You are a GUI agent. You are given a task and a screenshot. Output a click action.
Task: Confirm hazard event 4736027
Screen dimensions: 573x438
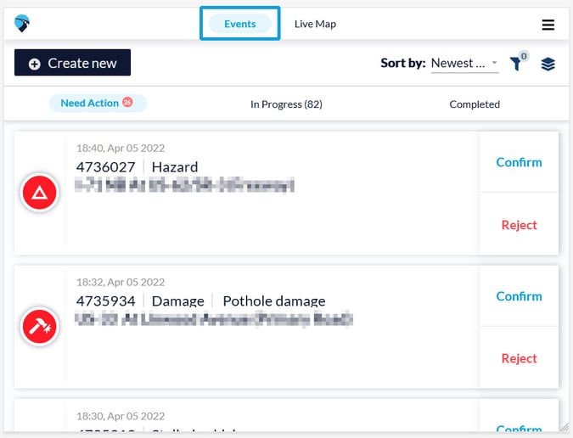[519, 162]
